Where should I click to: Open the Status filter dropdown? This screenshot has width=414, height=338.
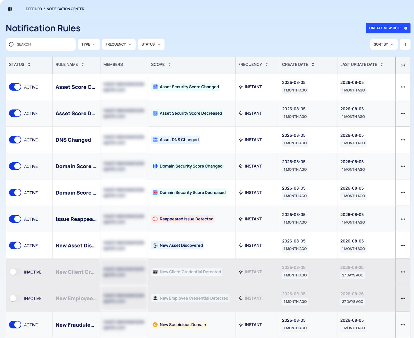pyautogui.click(x=151, y=44)
